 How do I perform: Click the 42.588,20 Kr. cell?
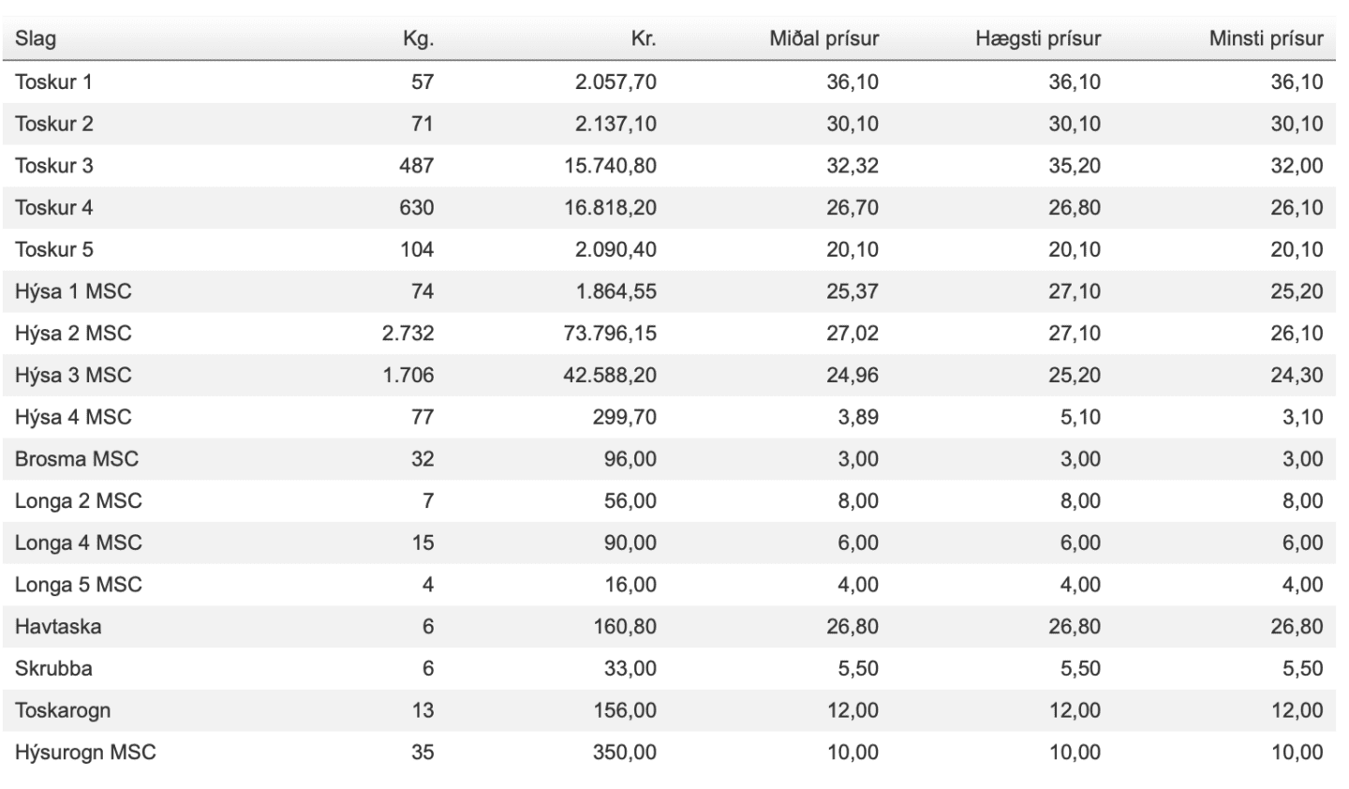[x=610, y=376]
